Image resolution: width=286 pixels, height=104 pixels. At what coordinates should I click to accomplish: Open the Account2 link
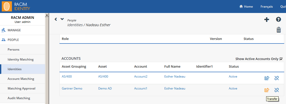141,77
